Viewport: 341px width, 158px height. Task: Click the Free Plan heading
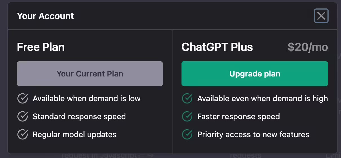pyautogui.click(x=41, y=47)
